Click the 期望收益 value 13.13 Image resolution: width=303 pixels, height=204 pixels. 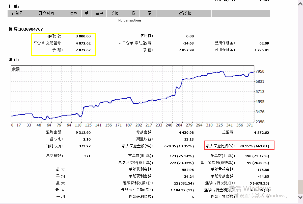coord(189,139)
